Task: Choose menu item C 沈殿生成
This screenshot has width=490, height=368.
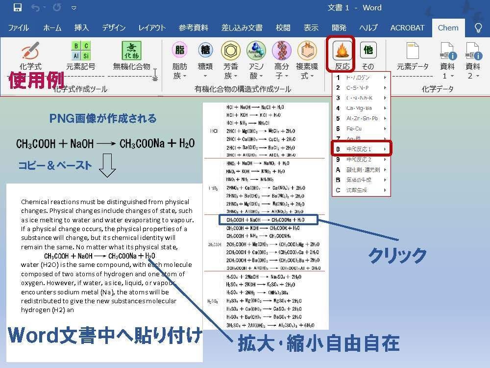Action: coord(361,190)
